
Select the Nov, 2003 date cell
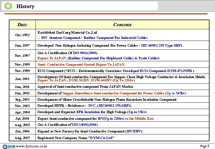pyautogui.click(x=22, y=106)
